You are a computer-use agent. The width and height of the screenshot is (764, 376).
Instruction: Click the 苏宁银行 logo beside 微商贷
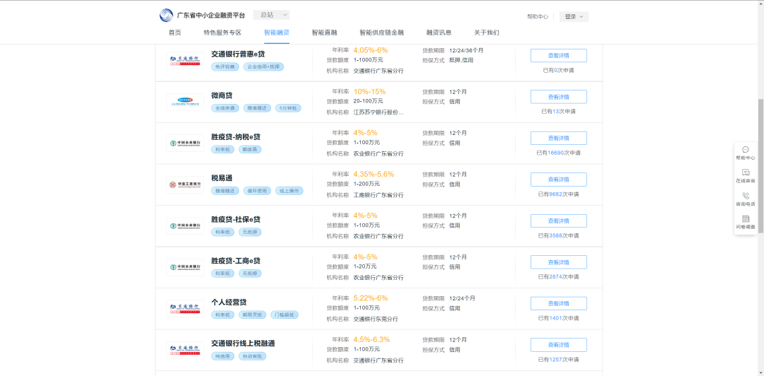click(x=185, y=102)
